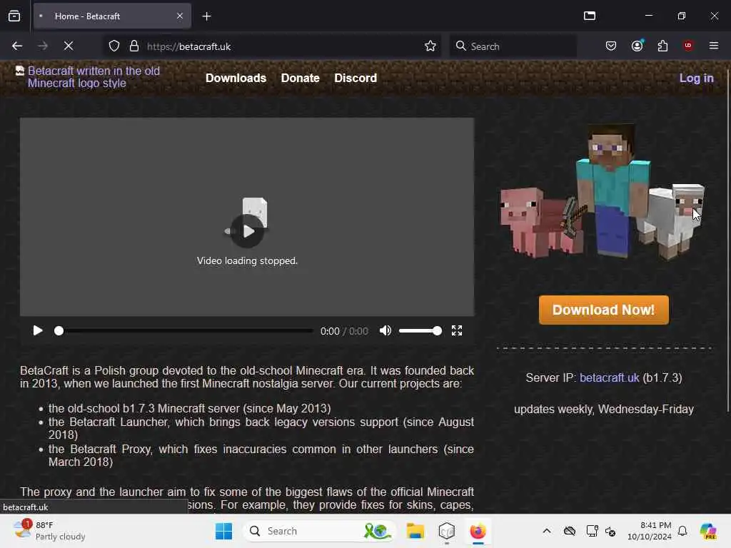
Task: Open a new browser tab
Action: pos(206,16)
